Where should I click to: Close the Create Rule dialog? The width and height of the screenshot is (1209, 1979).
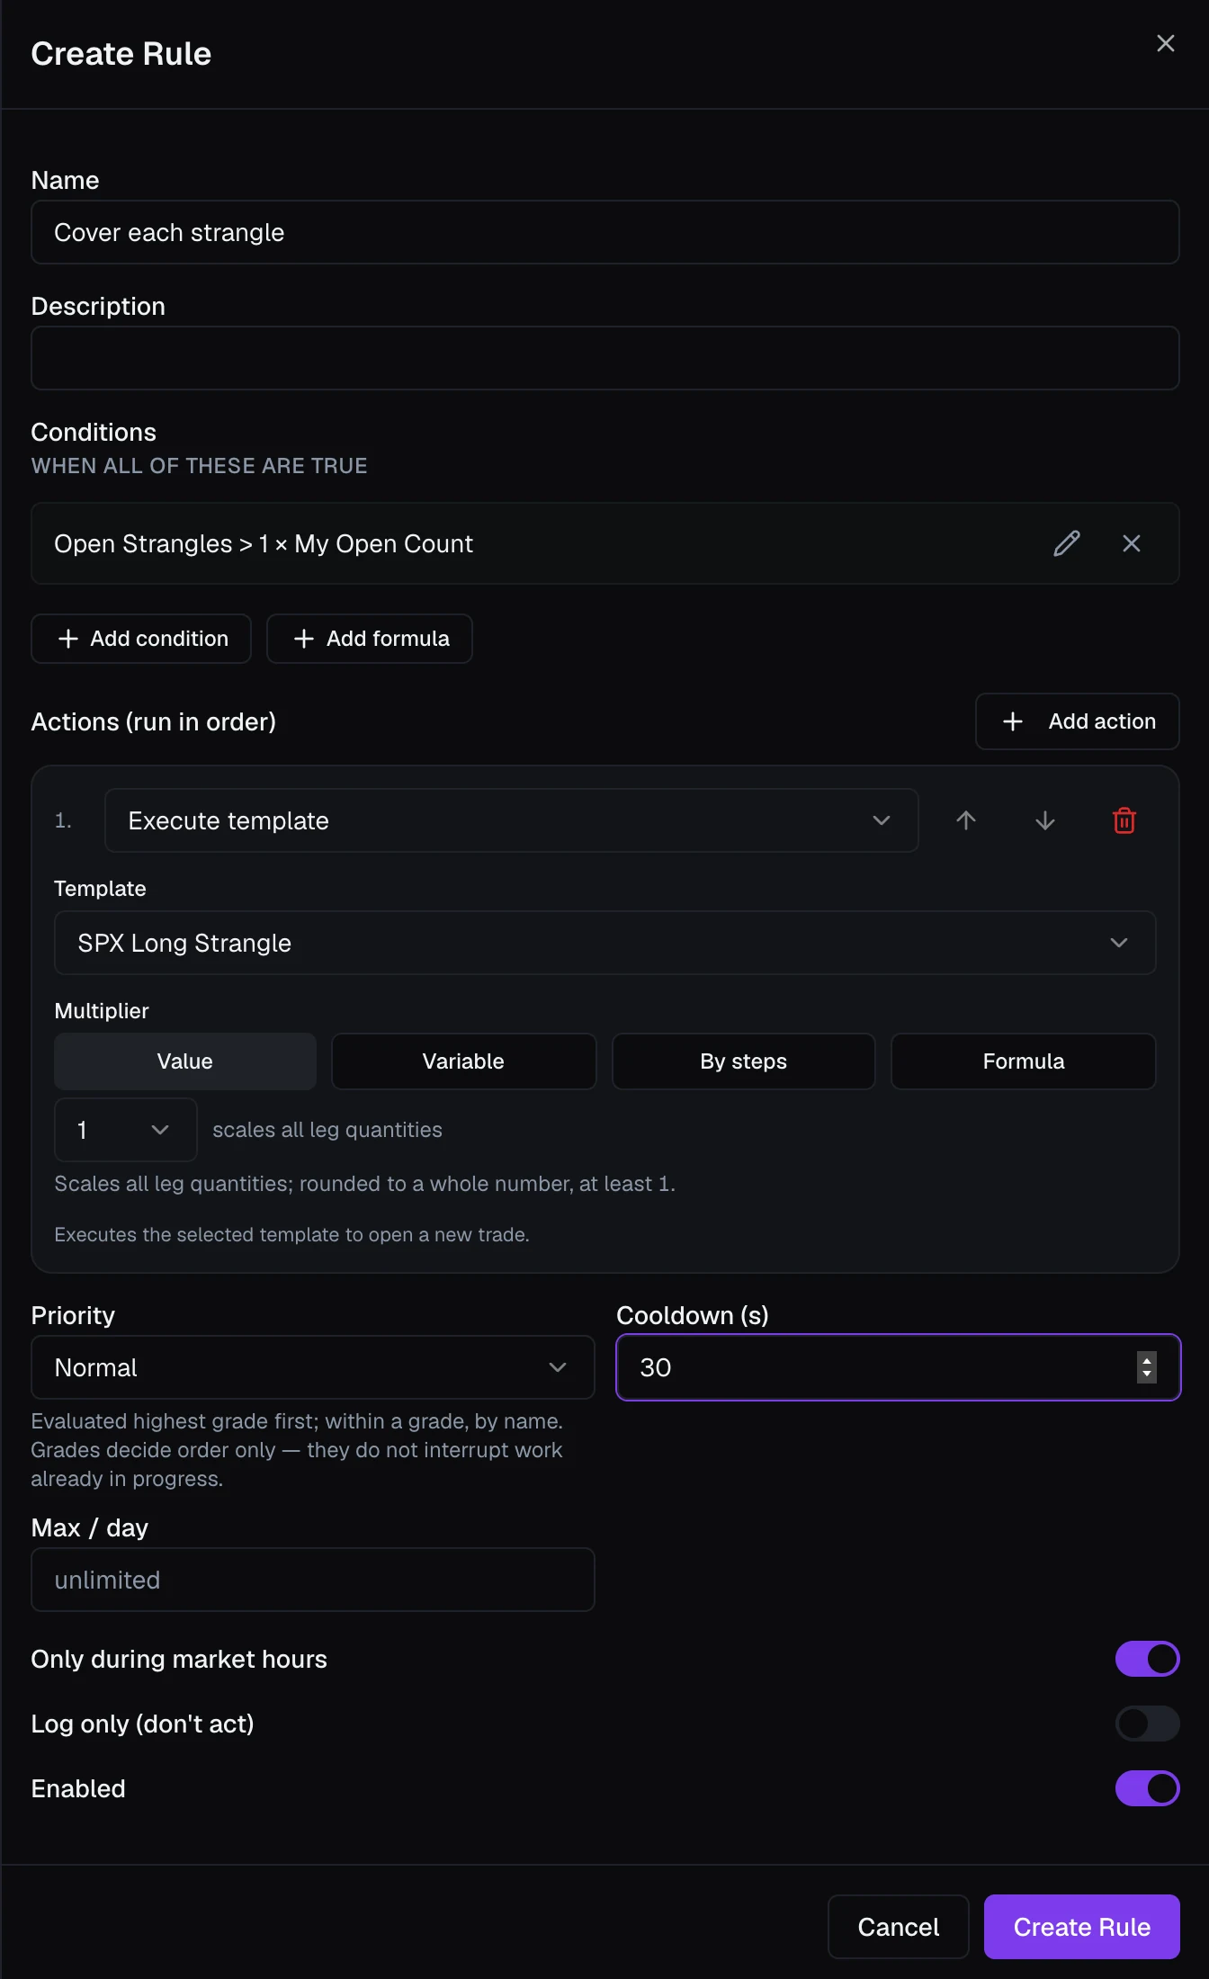click(x=1166, y=43)
